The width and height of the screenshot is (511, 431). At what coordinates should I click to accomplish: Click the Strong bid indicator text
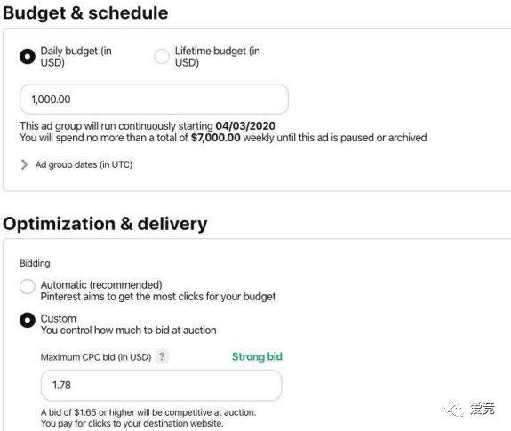pyautogui.click(x=257, y=356)
